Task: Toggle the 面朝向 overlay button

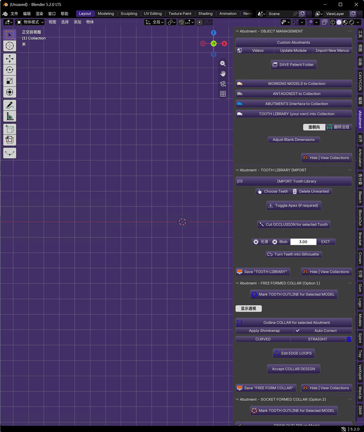Action: pyautogui.click(x=314, y=127)
